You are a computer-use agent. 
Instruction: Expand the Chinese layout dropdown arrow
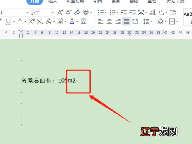click(x=146, y=13)
